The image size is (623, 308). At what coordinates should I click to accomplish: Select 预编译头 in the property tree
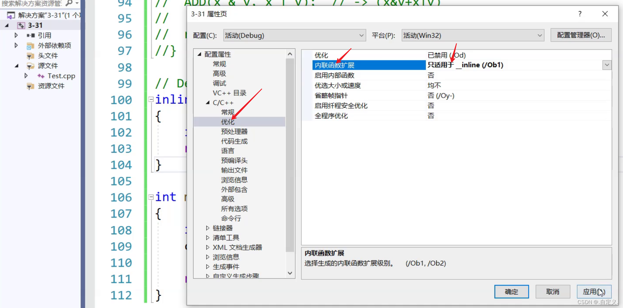[234, 160]
